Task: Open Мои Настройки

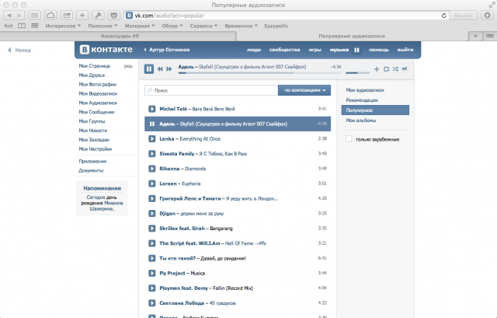Action: pos(95,149)
